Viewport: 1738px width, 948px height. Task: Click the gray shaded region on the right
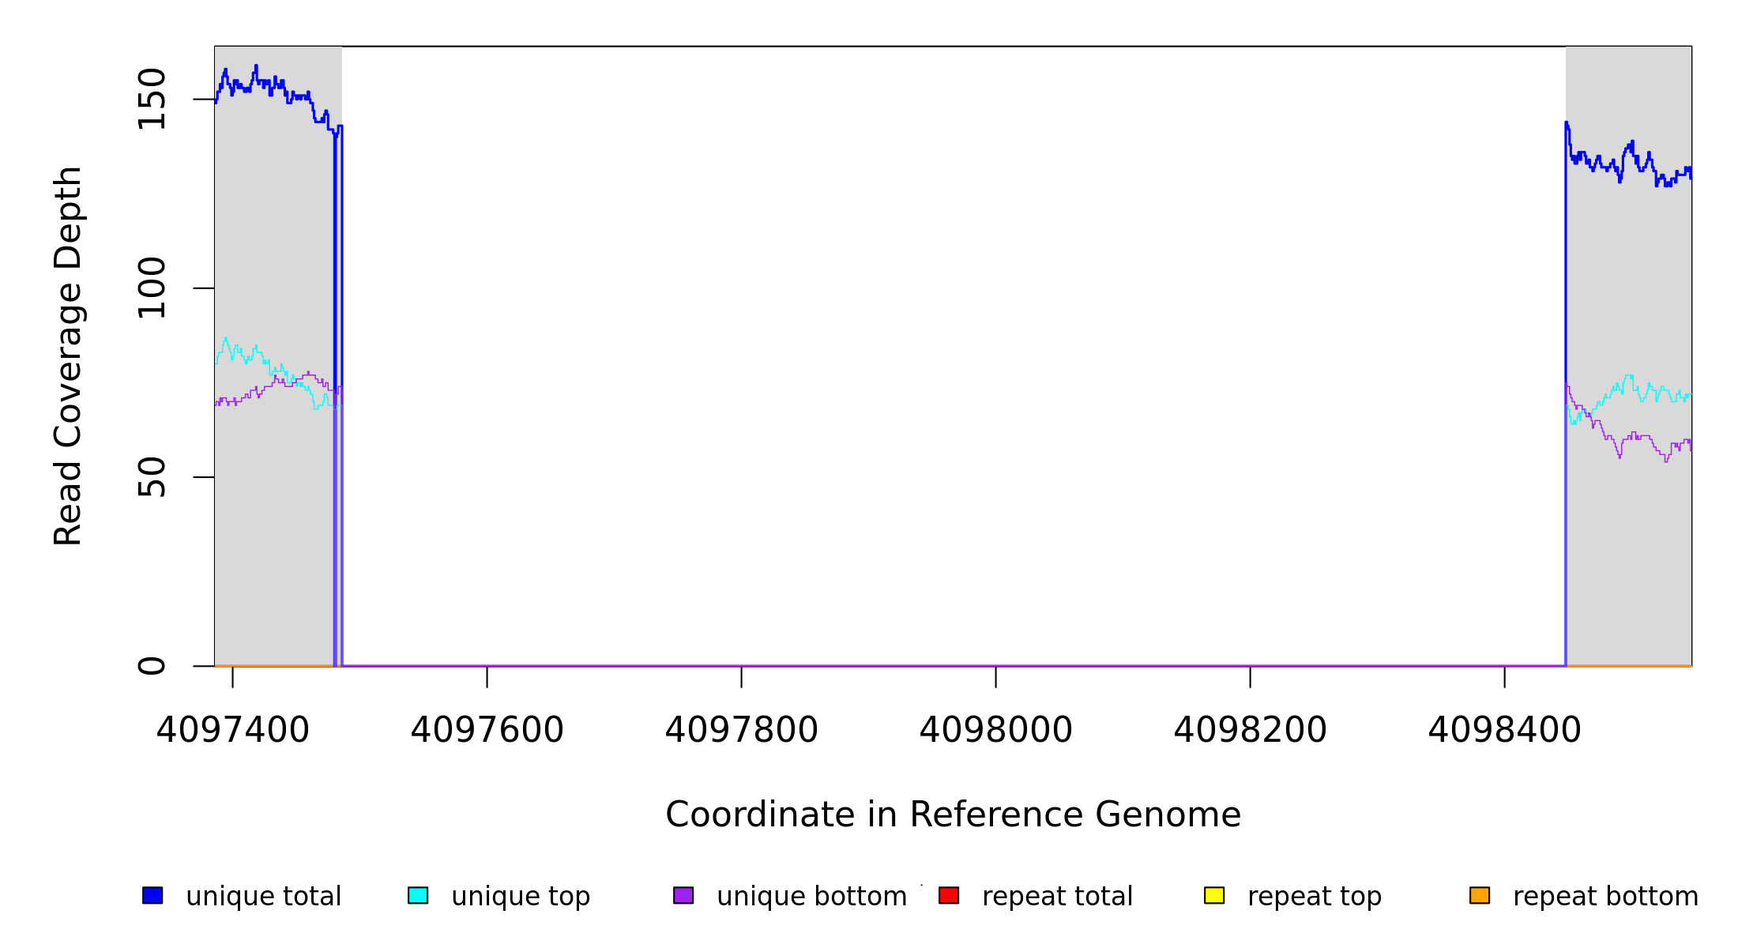1629,553
